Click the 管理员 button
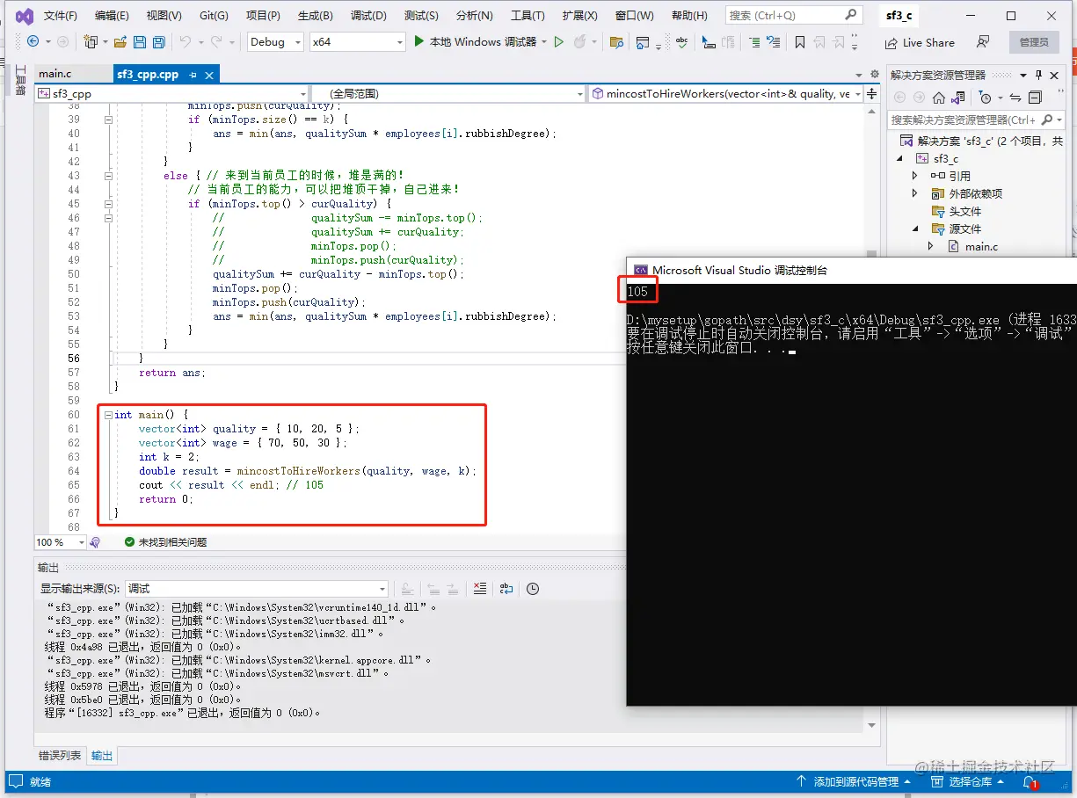The image size is (1077, 798). pos(1034,42)
